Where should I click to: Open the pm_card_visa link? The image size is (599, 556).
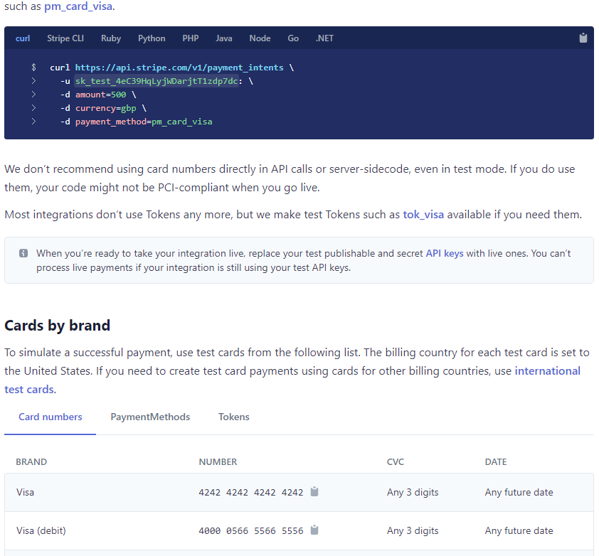78,6
